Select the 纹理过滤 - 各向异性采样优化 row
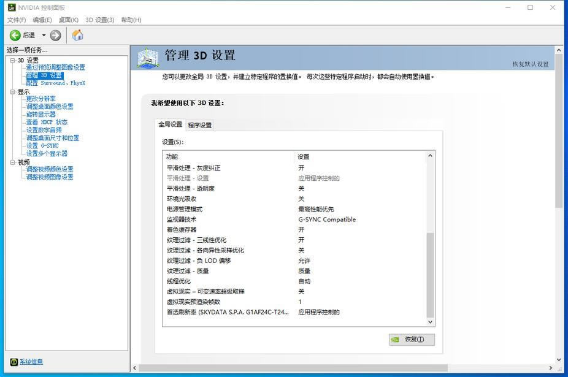Screen dimensions: 568x377 point(295,250)
